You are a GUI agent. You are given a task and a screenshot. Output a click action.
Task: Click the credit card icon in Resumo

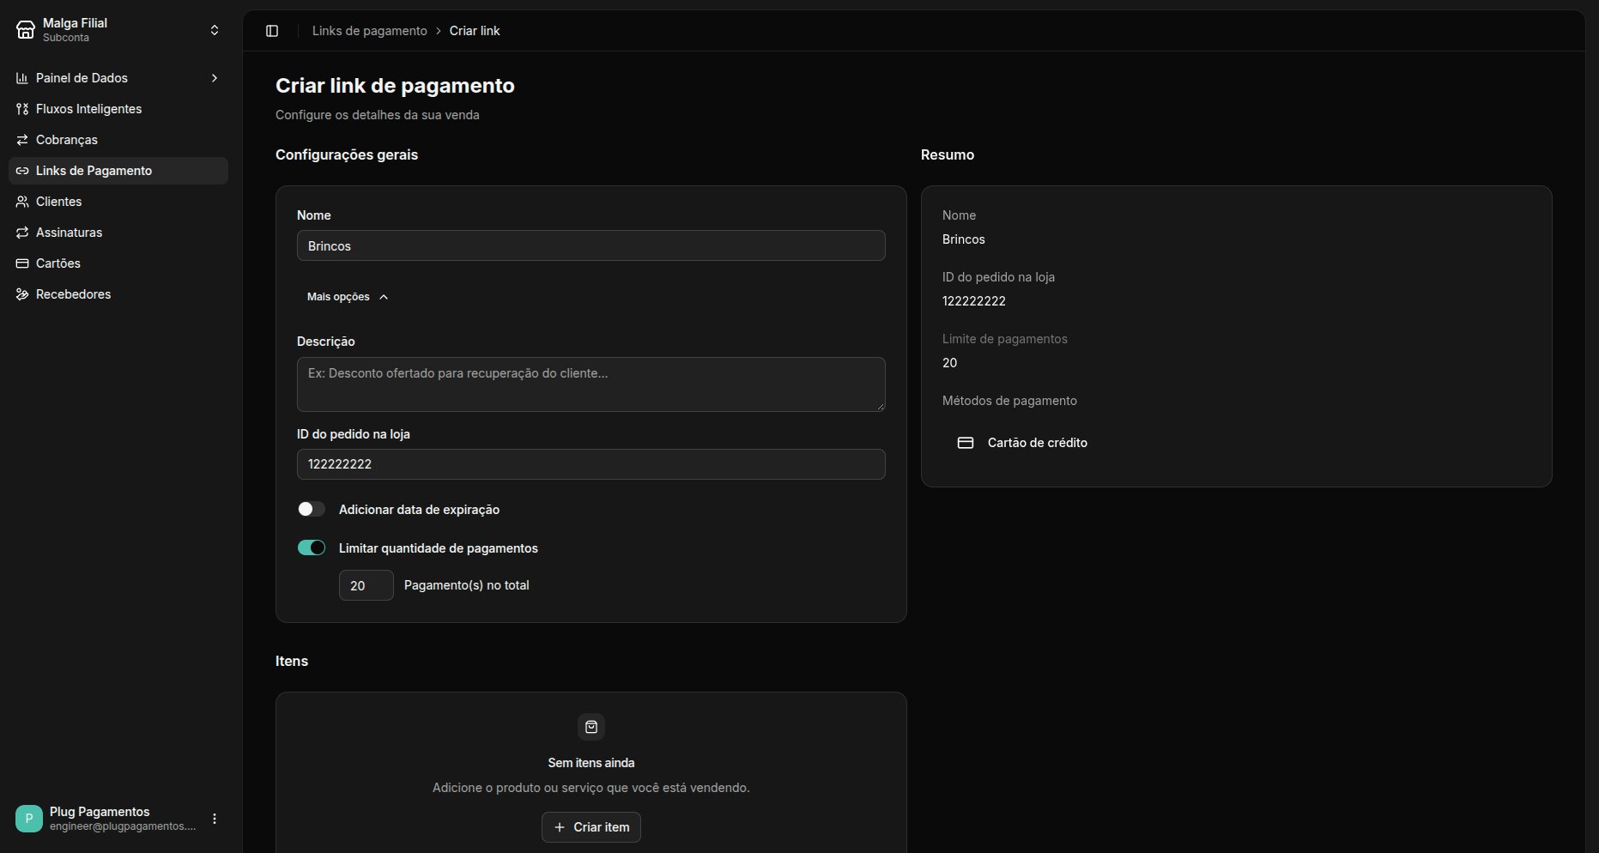coord(966,443)
